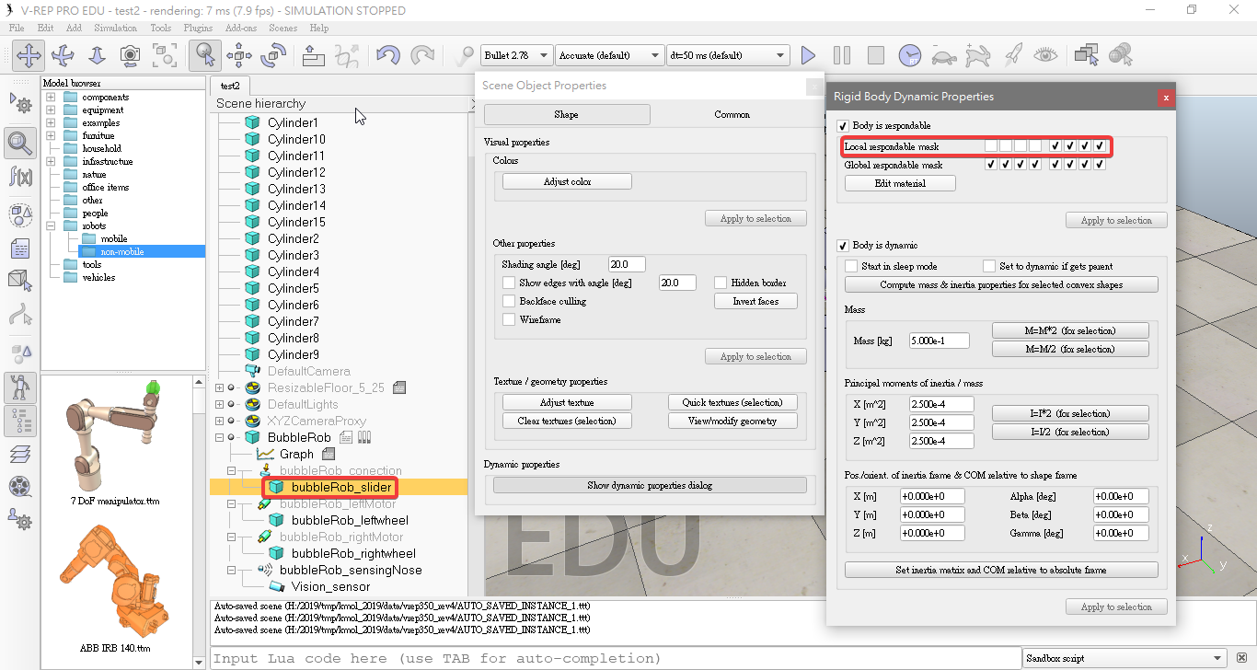Open the Sandbox script dropdown
1257x670 pixels.
pos(1126,658)
